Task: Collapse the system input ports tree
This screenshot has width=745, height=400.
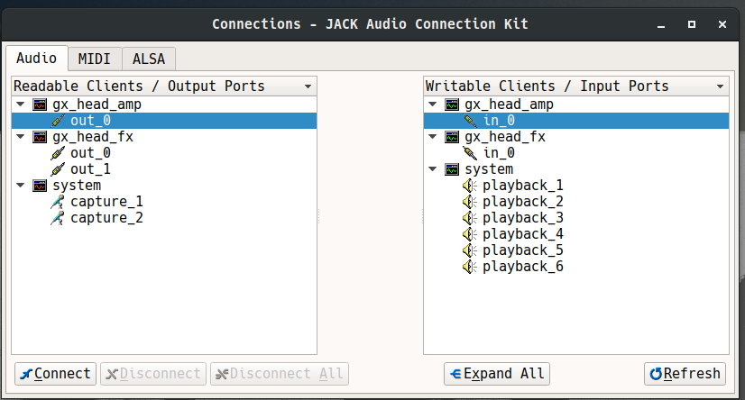Action: click(433, 169)
